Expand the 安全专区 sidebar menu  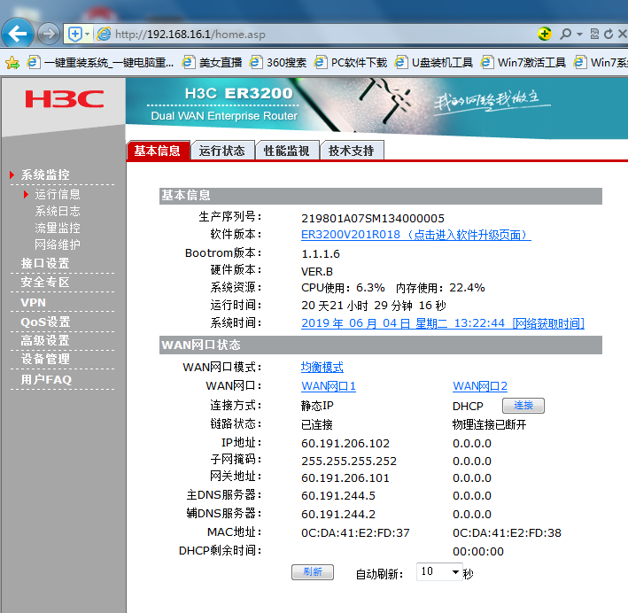coord(45,282)
